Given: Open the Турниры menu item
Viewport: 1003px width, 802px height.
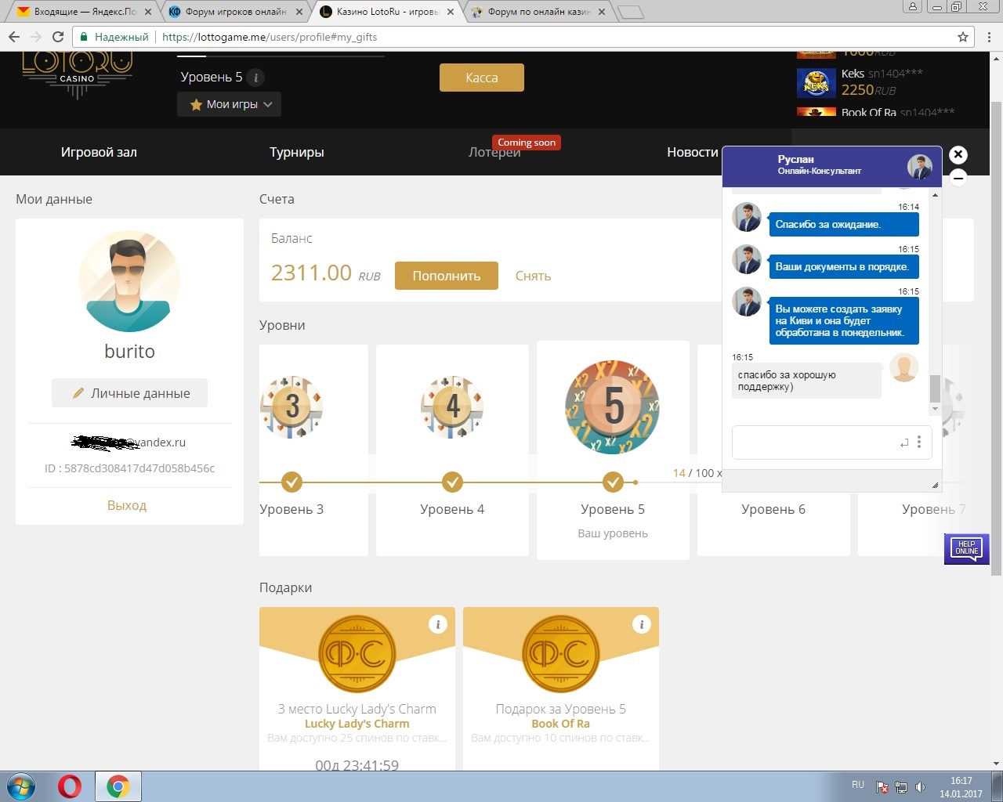Looking at the screenshot, I should click(296, 152).
